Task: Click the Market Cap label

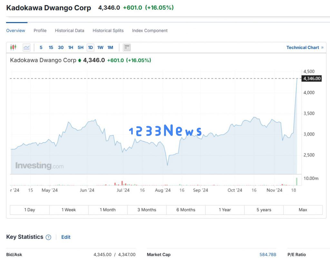Action: (x=159, y=255)
